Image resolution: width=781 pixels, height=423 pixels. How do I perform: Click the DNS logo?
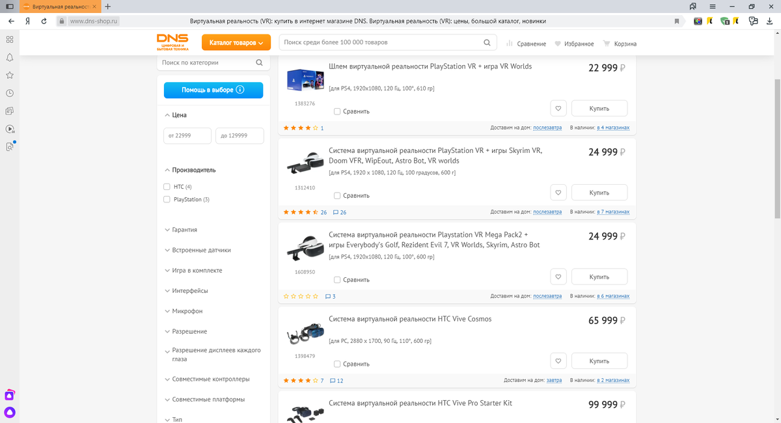pos(173,42)
